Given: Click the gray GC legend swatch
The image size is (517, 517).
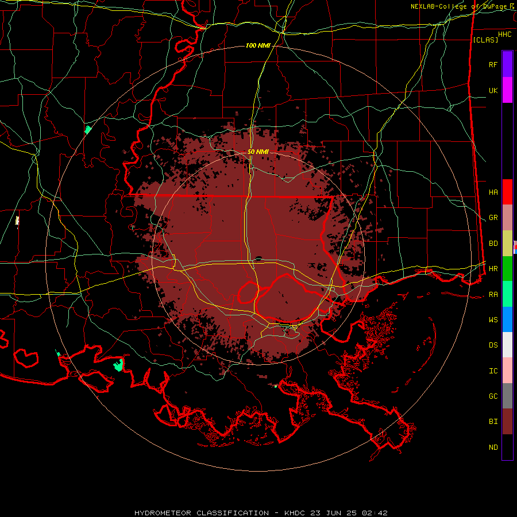Looking at the screenshot, I should (x=507, y=396).
